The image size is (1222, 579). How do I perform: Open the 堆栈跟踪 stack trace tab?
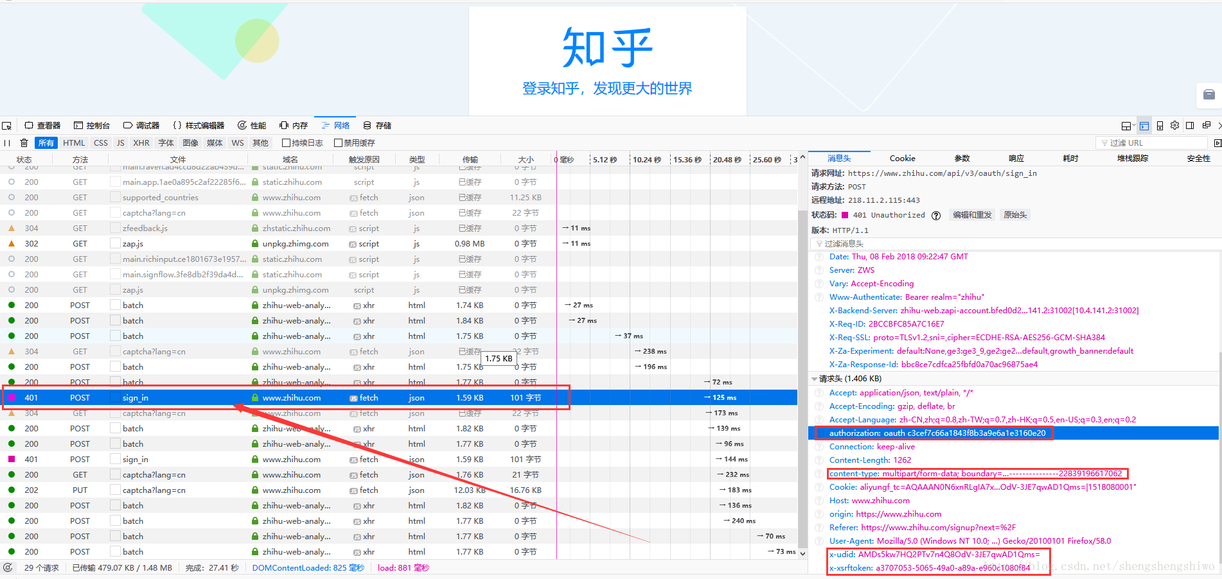pos(1133,159)
